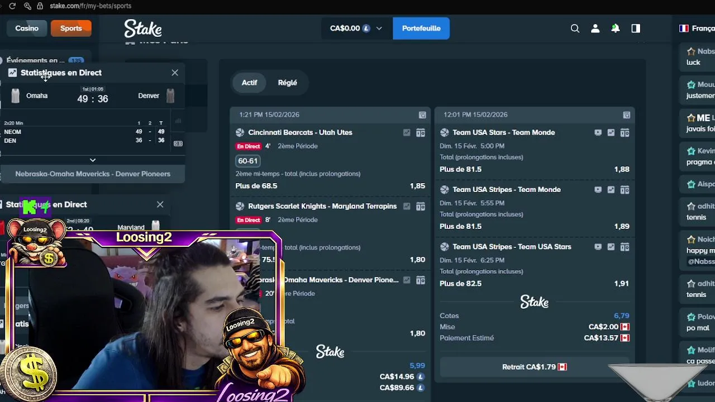Image resolution: width=715 pixels, height=402 pixels.
Task: Reload the page with the browser refresh icon
Action: 12,6
